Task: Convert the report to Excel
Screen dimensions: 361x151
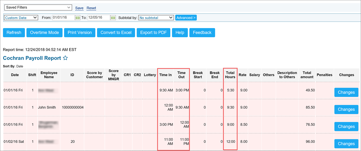Action: (116, 32)
